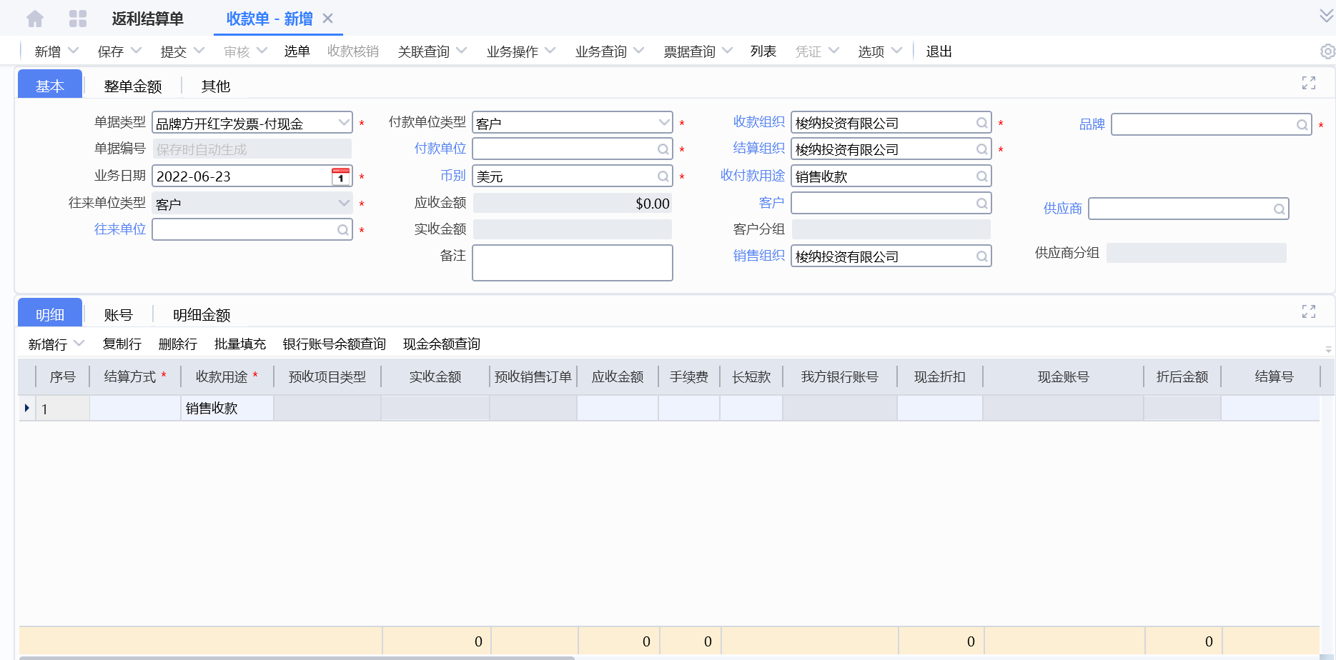Viewport: 1336px width, 660px height.
Task: Open 销售组织 lookup search icon
Action: click(x=982, y=256)
